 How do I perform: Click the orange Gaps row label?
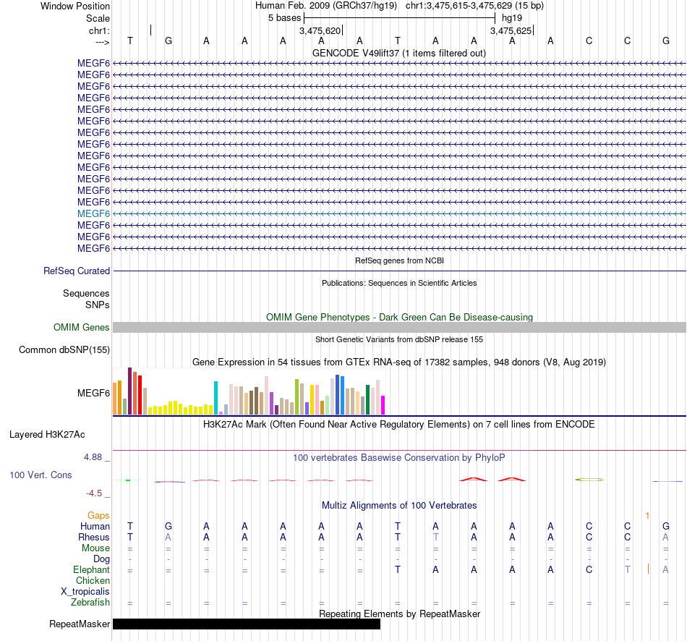[98, 516]
